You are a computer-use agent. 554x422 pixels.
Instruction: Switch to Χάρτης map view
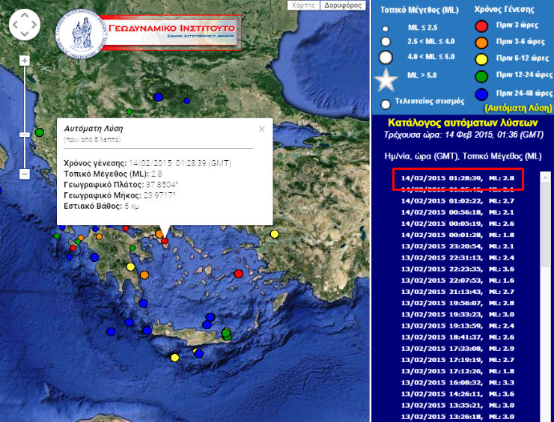[x=303, y=4]
